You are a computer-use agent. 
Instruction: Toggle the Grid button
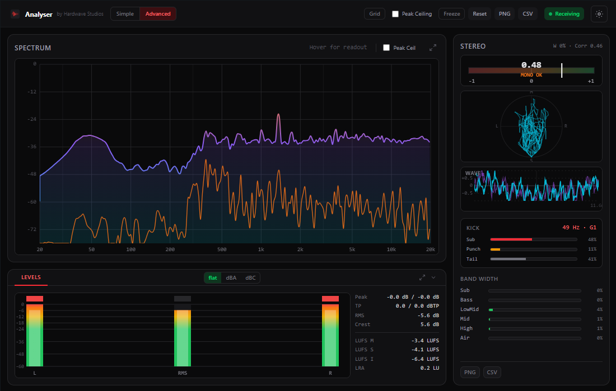[x=375, y=14]
